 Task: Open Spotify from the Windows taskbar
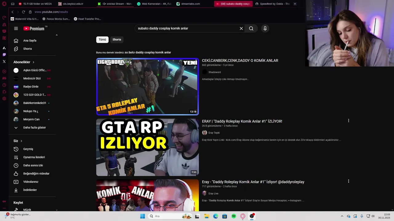pos(234,216)
